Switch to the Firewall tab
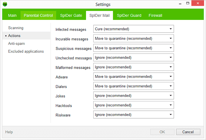 [155, 15]
